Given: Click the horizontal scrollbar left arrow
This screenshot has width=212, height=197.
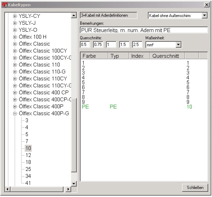Looking at the screenshot, I should [x=7, y=189].
